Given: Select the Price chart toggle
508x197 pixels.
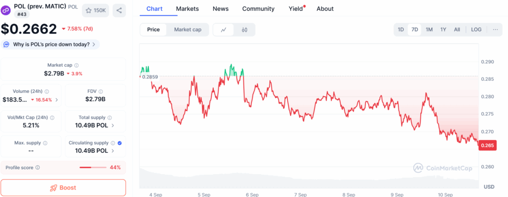Looking at the screenshot, I should tap(153, 29).
